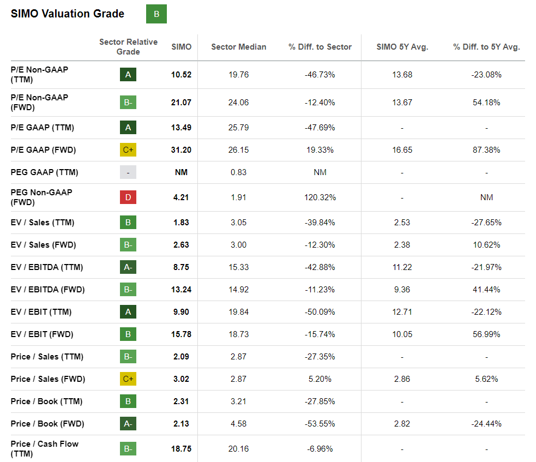
Task: Click the Sector Relative Grade column header
Action: (x=128, y=47)
